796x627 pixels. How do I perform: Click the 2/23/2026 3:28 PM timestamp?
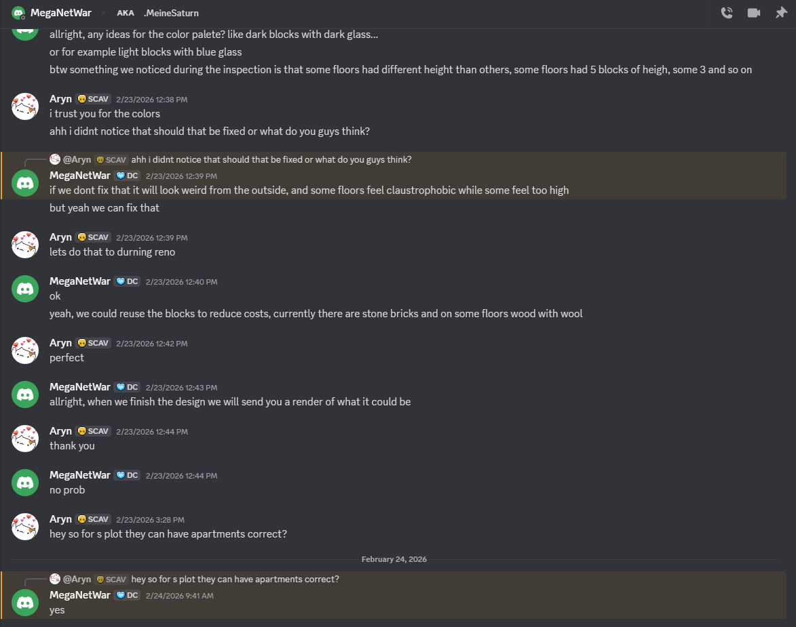(x=150, y=520)
